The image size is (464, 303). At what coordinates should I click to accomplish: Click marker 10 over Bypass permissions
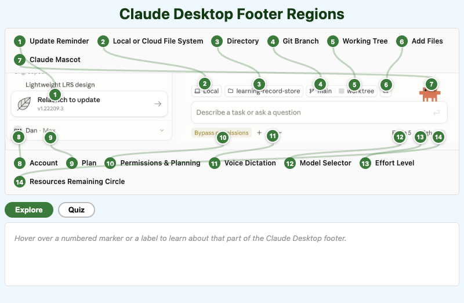(223, 138)
